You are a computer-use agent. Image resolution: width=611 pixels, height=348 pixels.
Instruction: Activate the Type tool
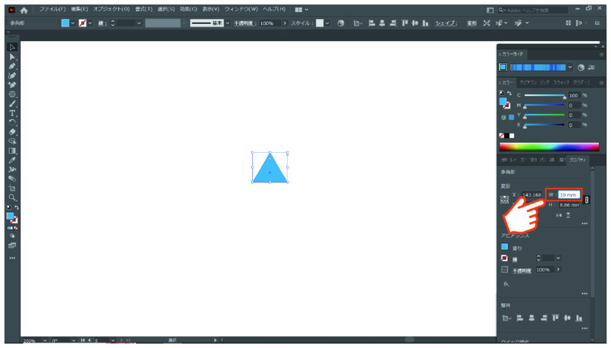pos(12,113)
